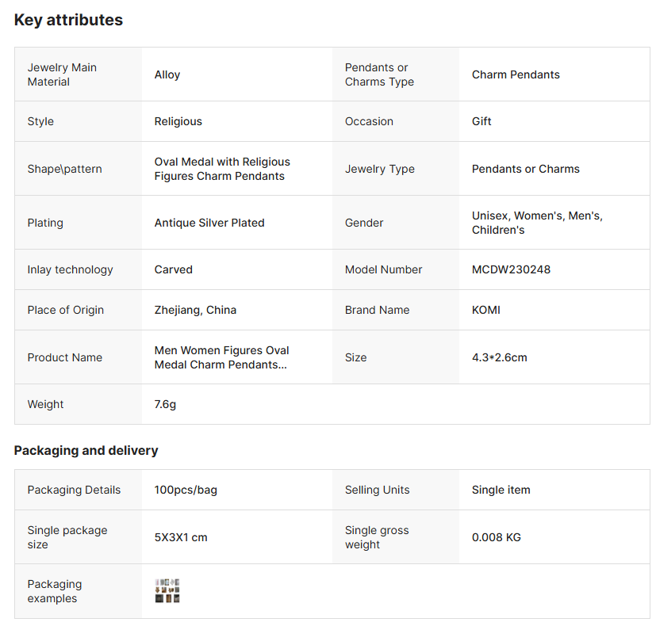Select the Alloy material value
The height and width of the screenshot is (626, 656).
167,74
